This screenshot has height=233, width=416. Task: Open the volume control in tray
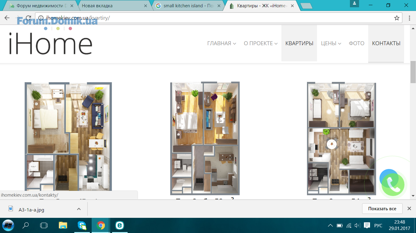(358, 225)
